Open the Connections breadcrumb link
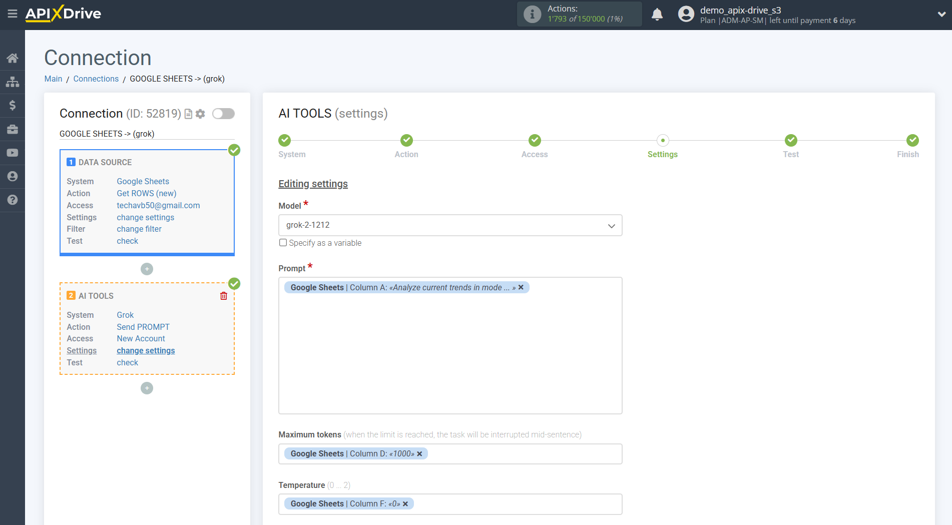 click(x=96, y=79)
